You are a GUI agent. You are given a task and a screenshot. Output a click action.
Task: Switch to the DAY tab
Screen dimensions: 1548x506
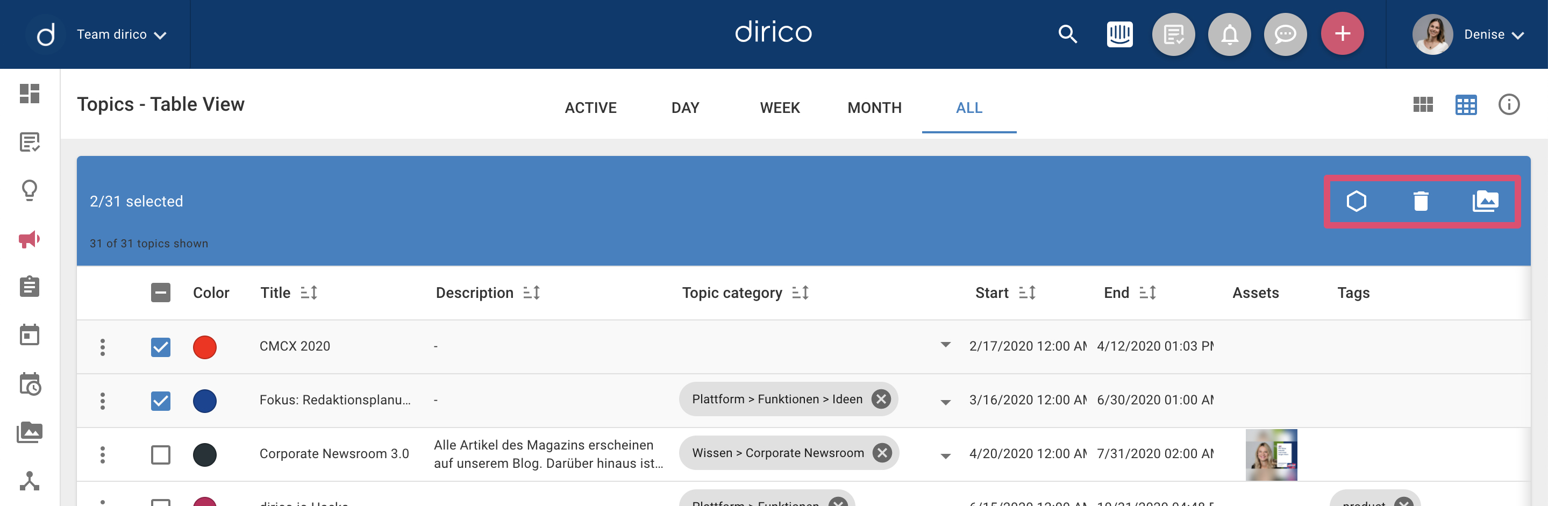coord(685,108)
